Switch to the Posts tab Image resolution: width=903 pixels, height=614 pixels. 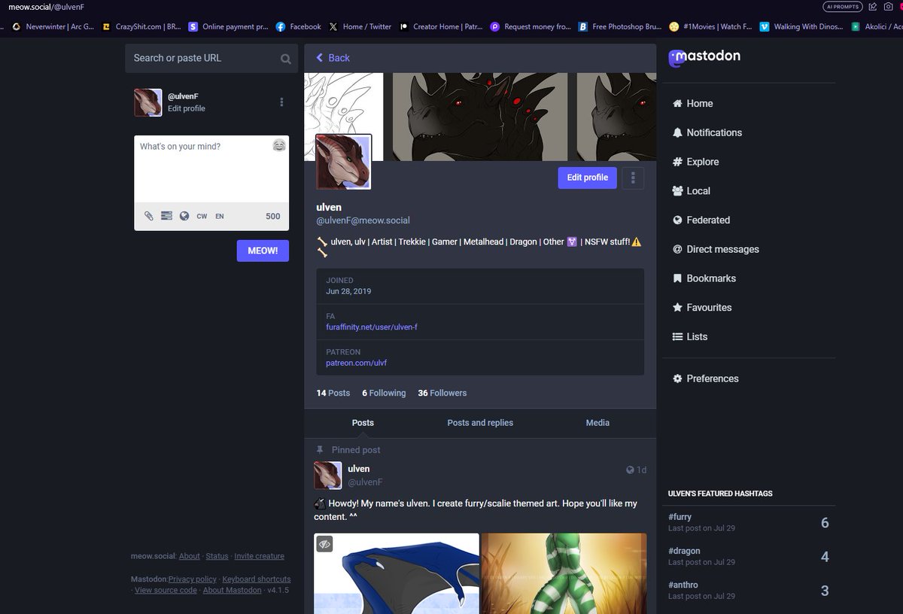pos(363,423)
